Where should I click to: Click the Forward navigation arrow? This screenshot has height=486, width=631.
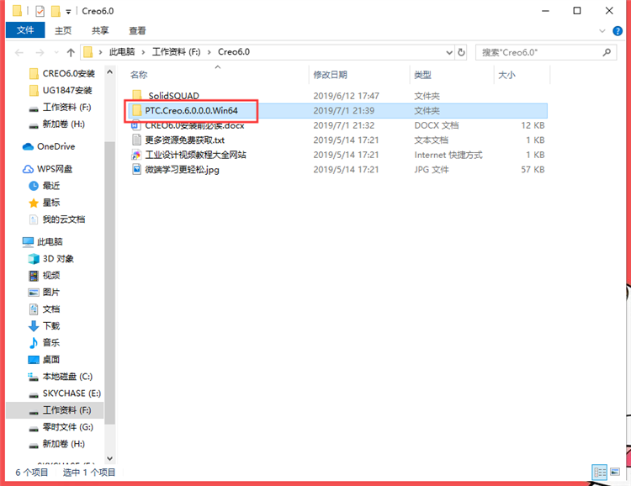click(40, 52)
